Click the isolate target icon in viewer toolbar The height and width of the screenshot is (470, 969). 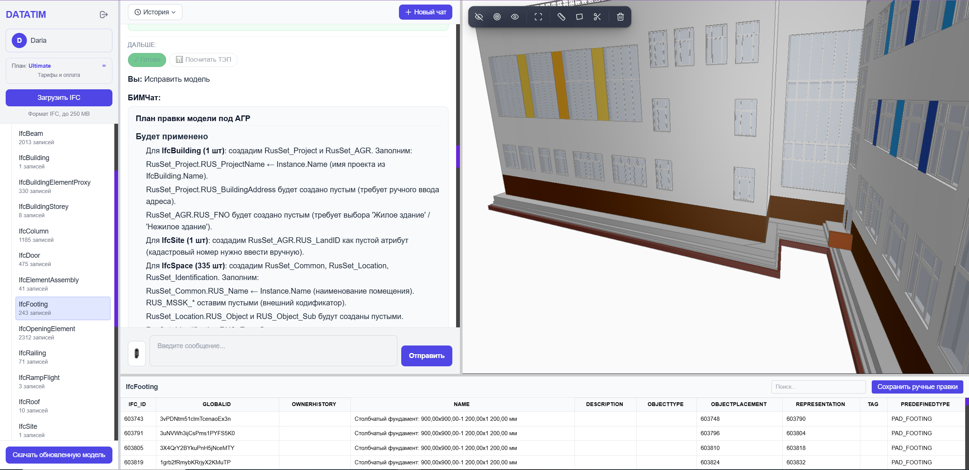497,17
